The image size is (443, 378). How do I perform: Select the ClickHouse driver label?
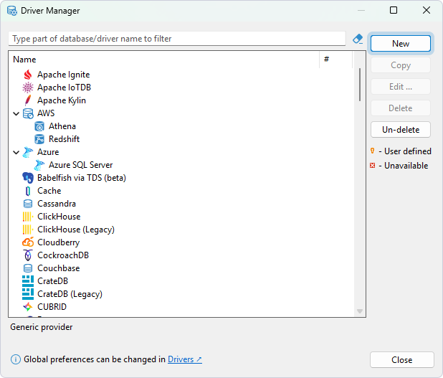tap(59, 217)
